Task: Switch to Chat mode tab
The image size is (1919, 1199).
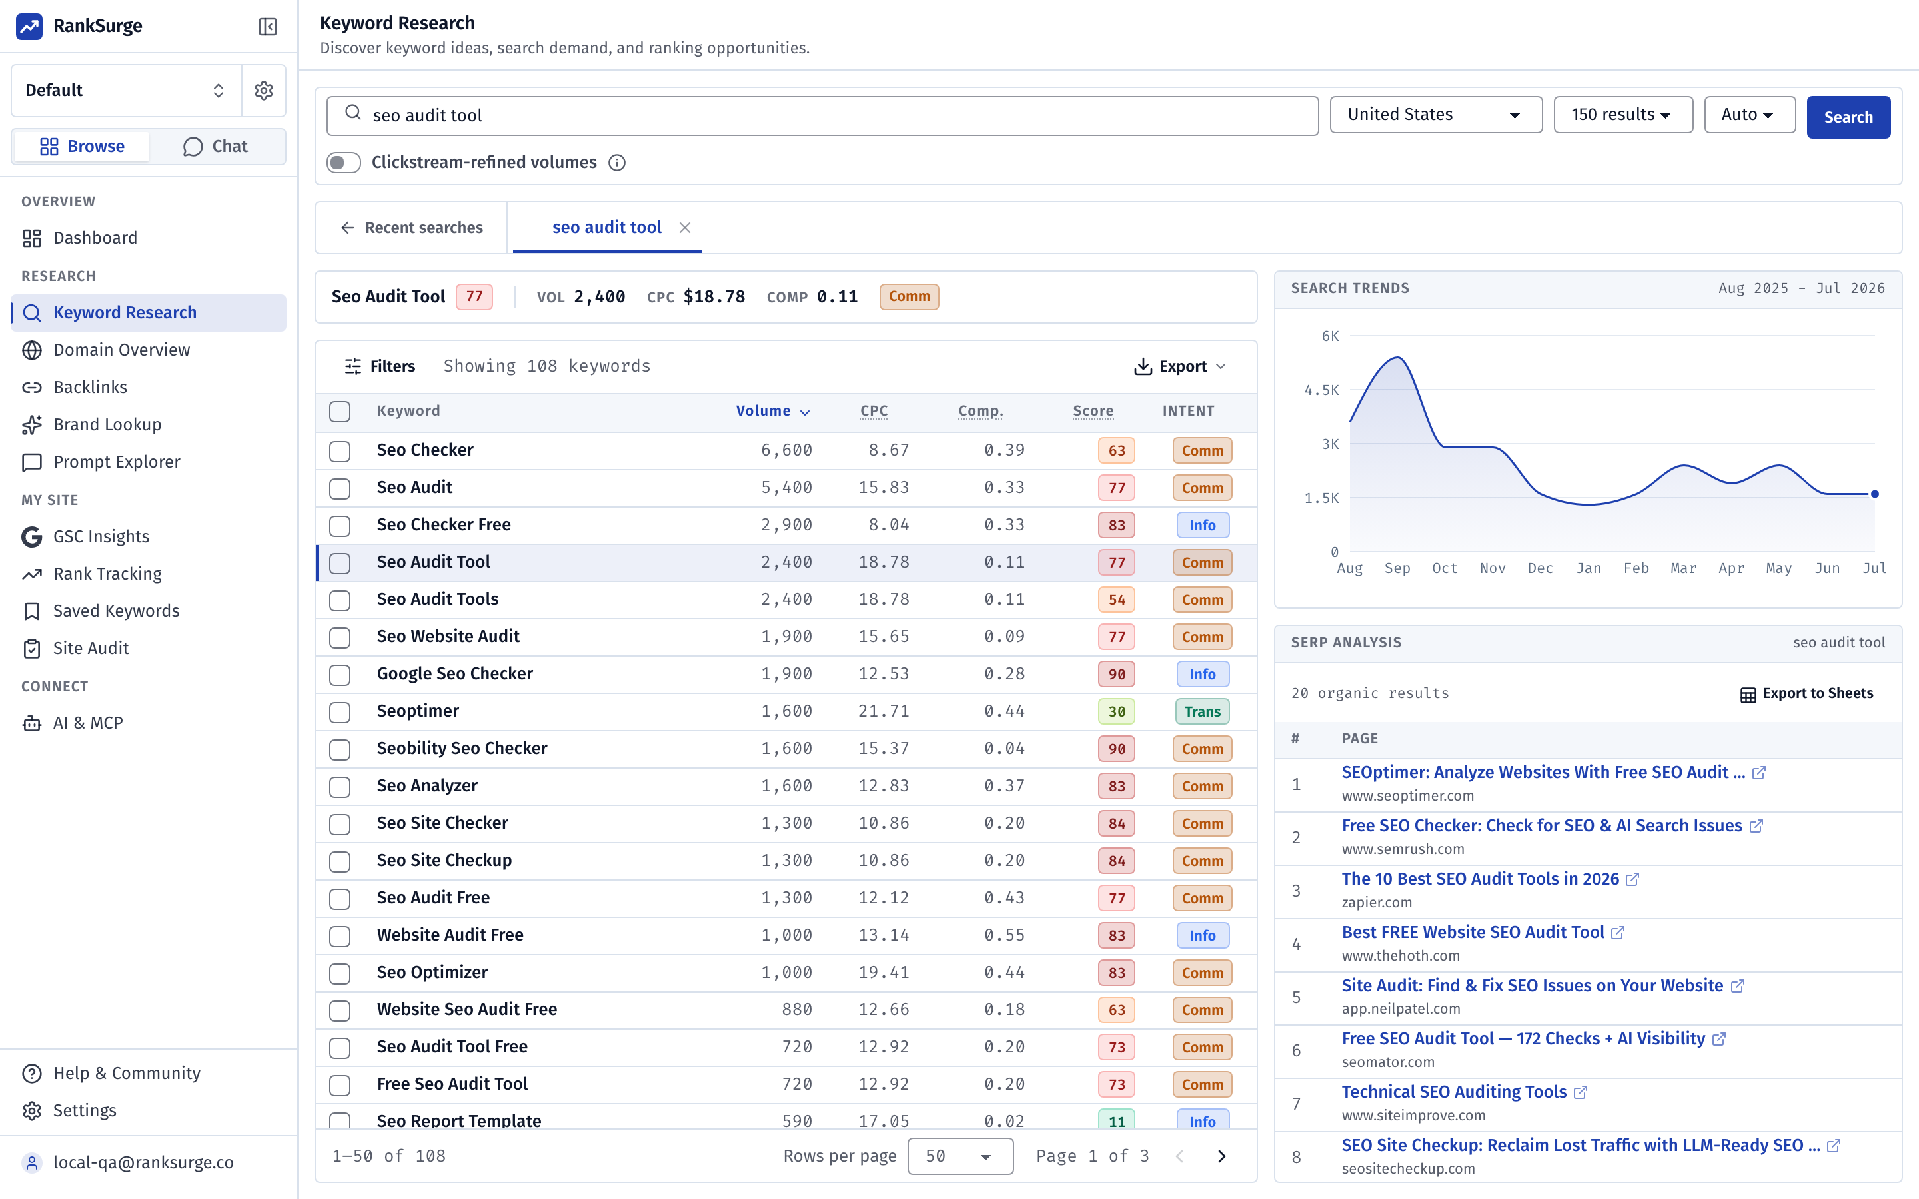Action: point(216,146)
